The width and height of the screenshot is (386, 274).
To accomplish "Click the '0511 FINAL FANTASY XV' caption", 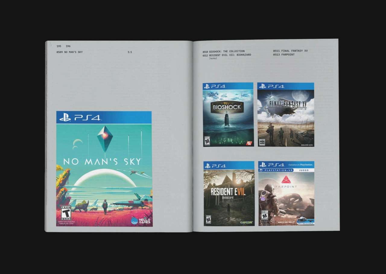I will [x=290, y=51].
